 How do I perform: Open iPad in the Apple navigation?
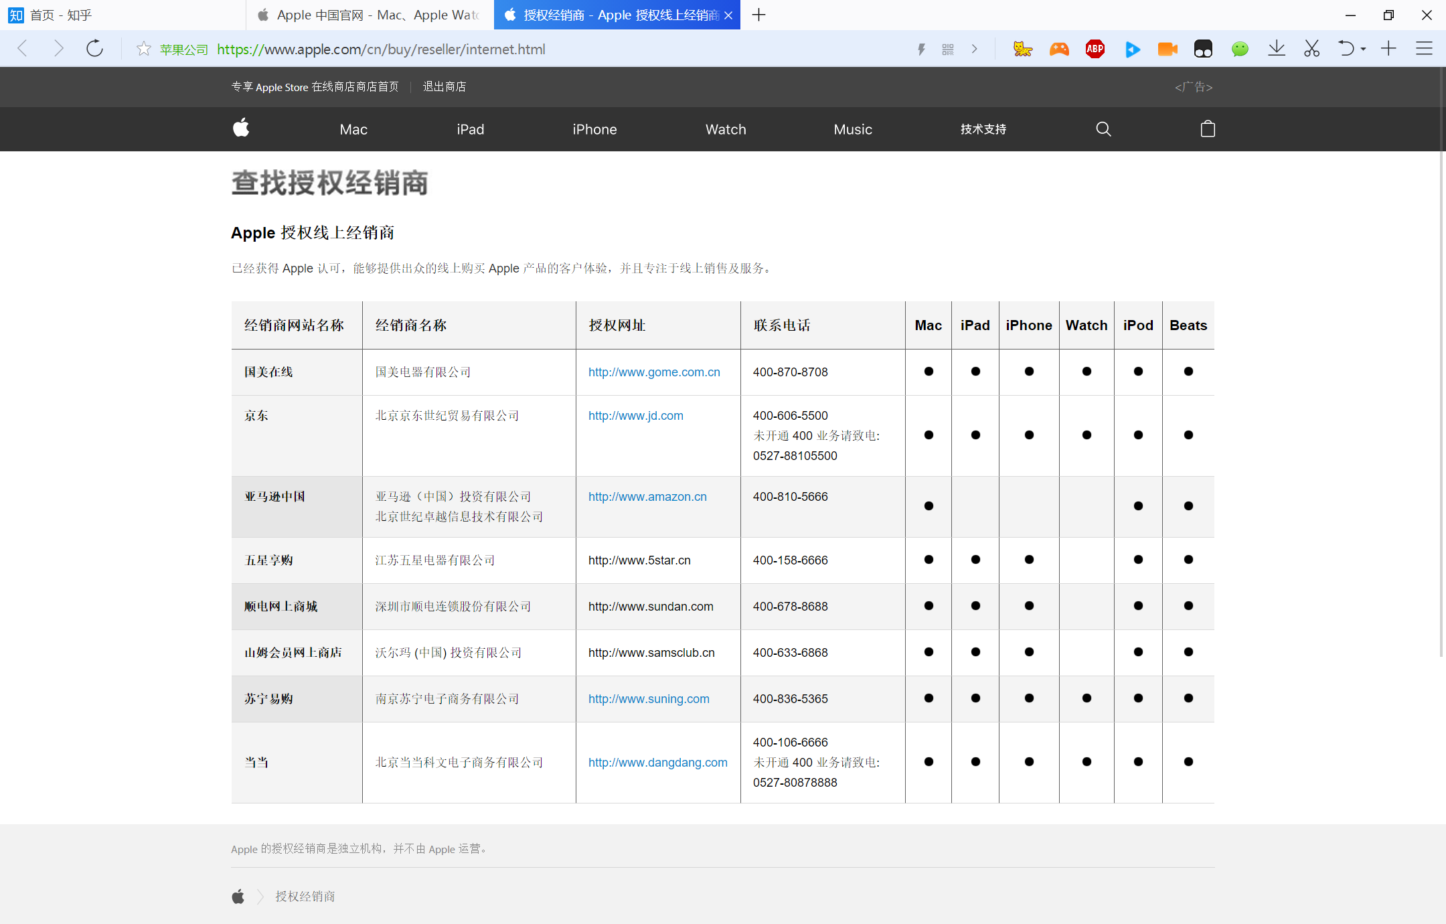pyautogui.click(x=470, y=130)
